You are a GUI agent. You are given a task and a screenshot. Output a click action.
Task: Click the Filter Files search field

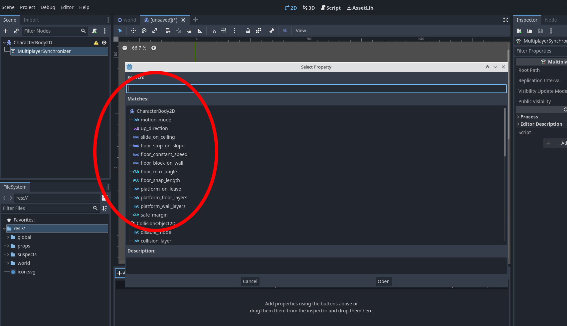coord(50,208)
